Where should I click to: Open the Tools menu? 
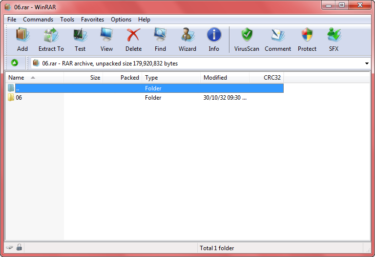(67, 20)
